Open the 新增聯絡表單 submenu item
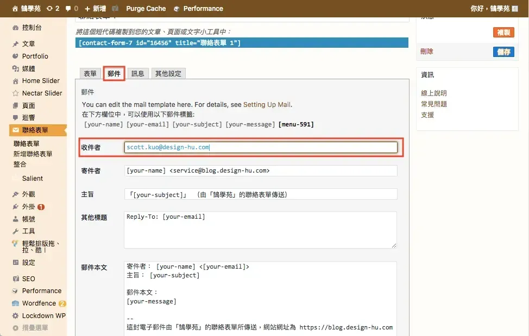The width and height of the screenshot is (529, 336). pyautogui.click(x=33, y=154)
